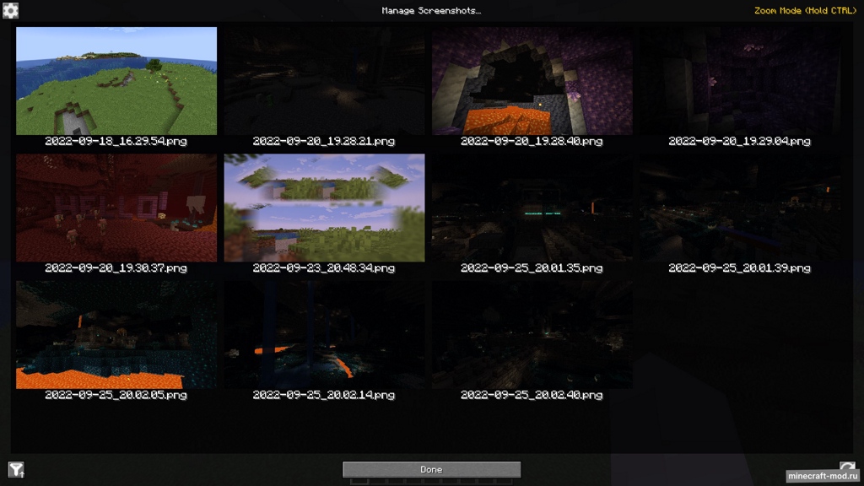Click the Done button
864x486 pixels.
point(431,469)
